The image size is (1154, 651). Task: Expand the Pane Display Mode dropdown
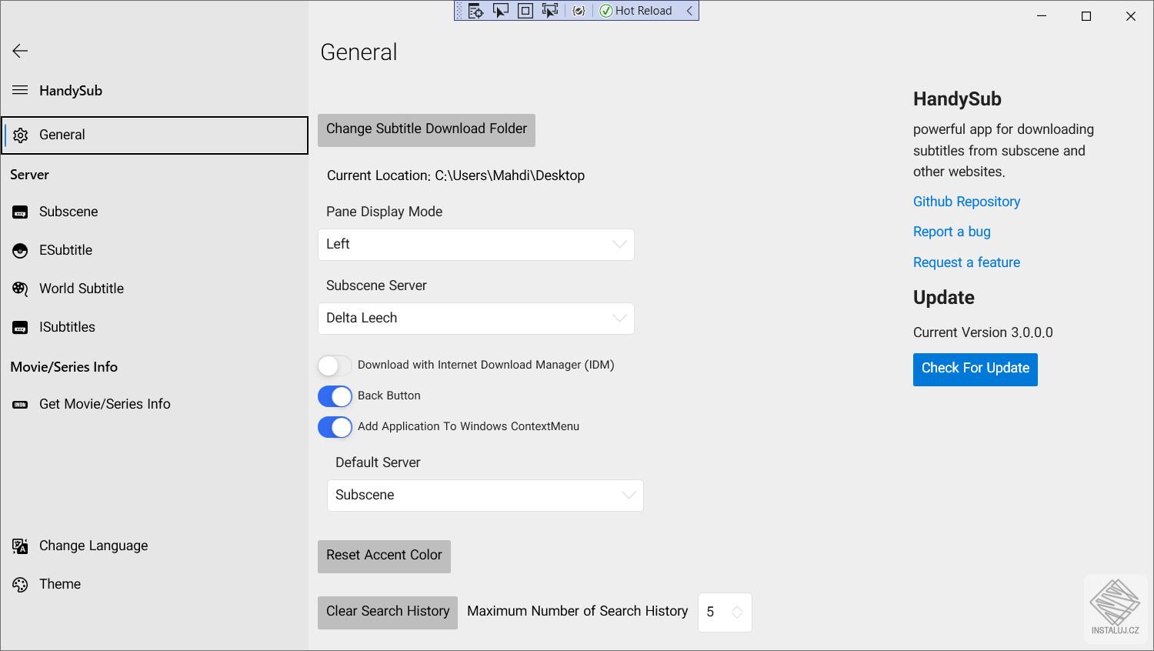(x=476, y=245)
